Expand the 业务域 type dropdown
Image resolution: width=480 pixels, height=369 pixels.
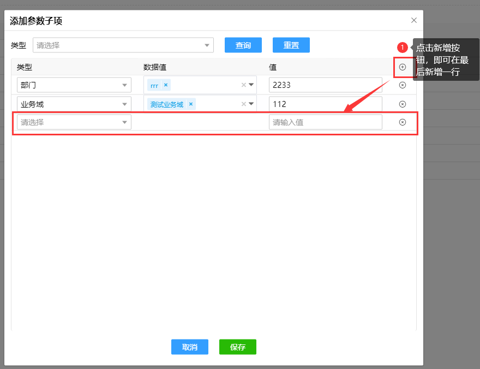click(74, 104)
